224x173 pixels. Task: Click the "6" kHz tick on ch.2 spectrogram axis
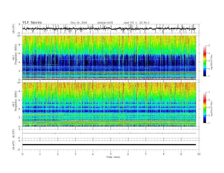(x=20, y=100)
